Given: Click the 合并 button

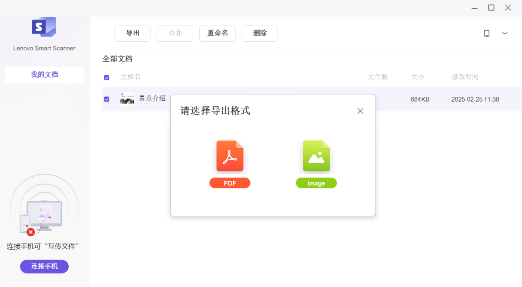Looking at the screenshot, I should tap(175, 33).
